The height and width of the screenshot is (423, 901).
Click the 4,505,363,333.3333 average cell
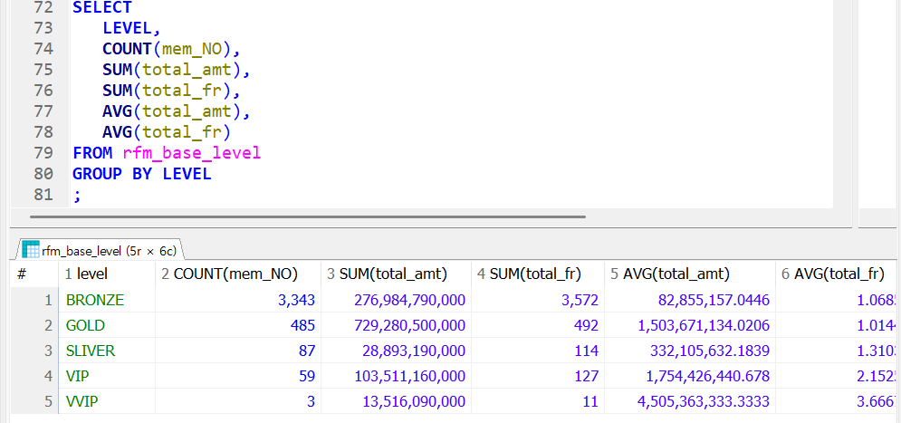689,401
